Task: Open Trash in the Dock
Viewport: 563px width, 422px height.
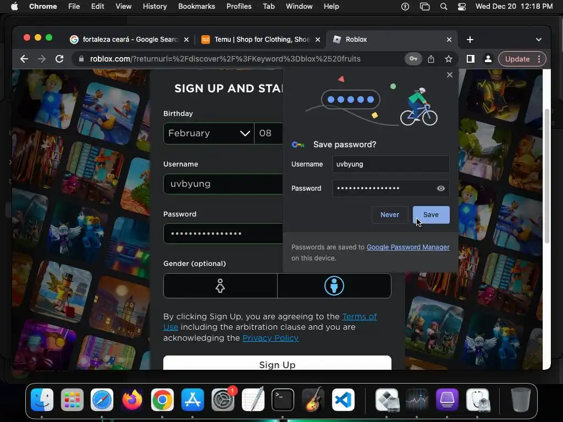Action: tap(521, 399)
